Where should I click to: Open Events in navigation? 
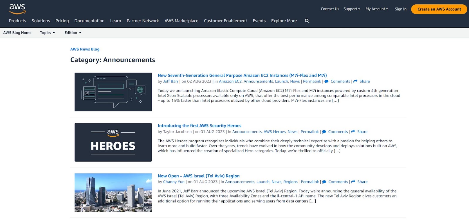point(259,21)
